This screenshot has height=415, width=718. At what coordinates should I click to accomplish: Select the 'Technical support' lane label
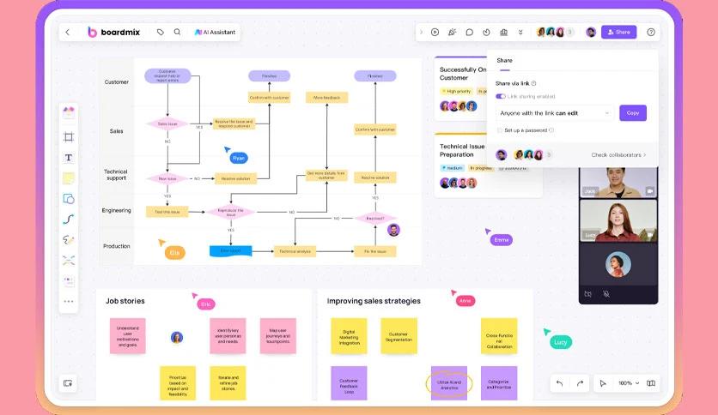[116, 175]
